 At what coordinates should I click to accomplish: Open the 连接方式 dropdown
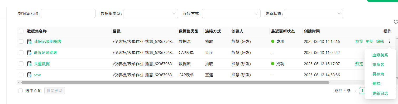pyautogui.click(x=231, y=13)
